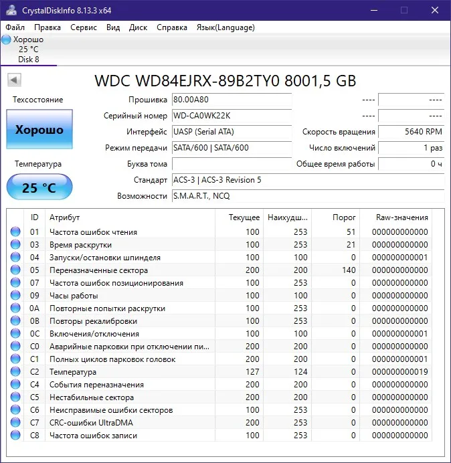Select Частота ошибок позиционирования attribute text

pyautogui.click(x=116, y=283)
